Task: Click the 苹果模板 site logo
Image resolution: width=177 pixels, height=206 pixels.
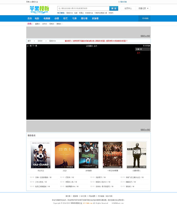Action: pos(39,9)
